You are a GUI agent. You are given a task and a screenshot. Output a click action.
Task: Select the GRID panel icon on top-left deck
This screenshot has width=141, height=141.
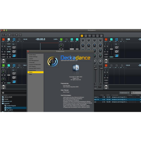9,39
